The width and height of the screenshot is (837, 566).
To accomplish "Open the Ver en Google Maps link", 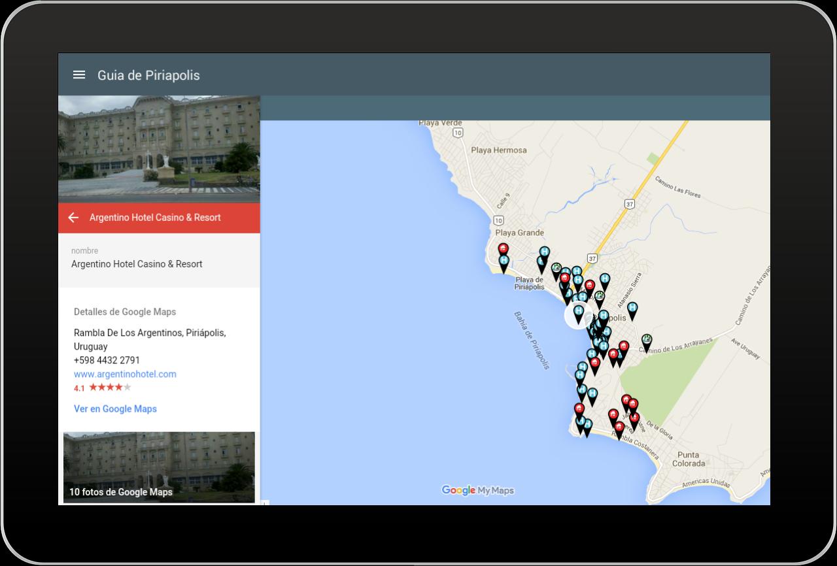I will pyautogui.click(x=115, y=409).
